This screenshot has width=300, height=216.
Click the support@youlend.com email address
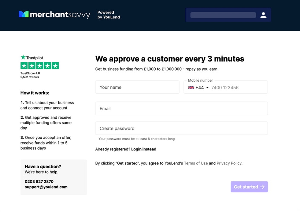coord(46,187)
